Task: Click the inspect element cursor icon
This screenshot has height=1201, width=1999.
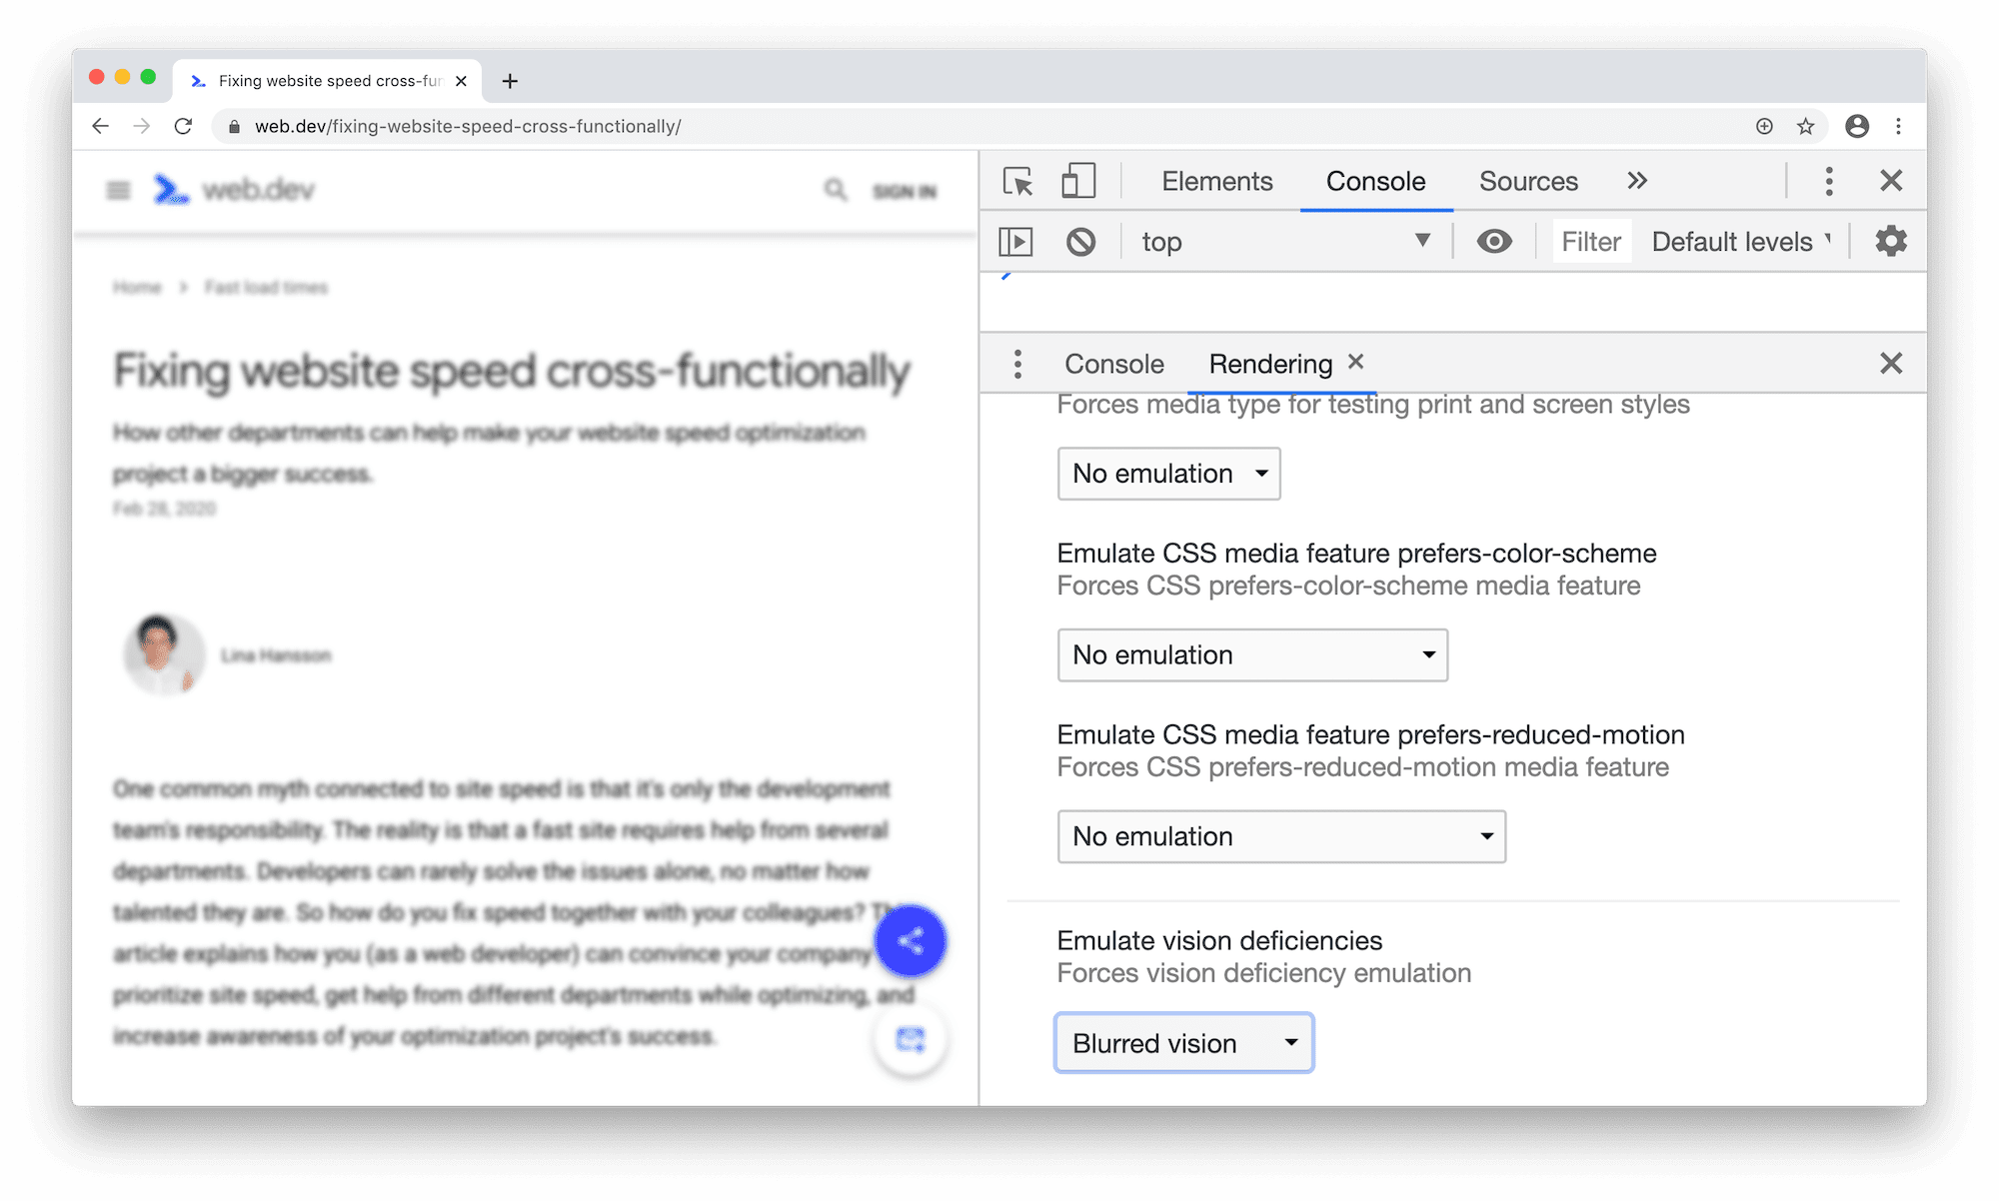Action: (x=1018, y=180)
